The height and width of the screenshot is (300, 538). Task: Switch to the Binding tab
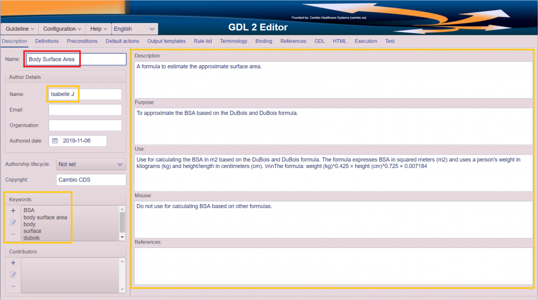point(263,41)
